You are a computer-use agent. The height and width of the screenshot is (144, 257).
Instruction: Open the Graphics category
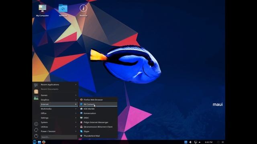(x=59, y=100)
